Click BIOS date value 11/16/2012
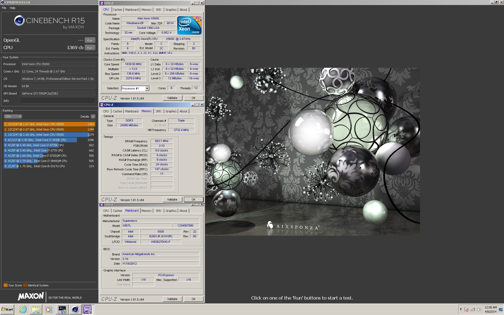The width and height of the screenshot is (504, 315). tap(160, 264)
